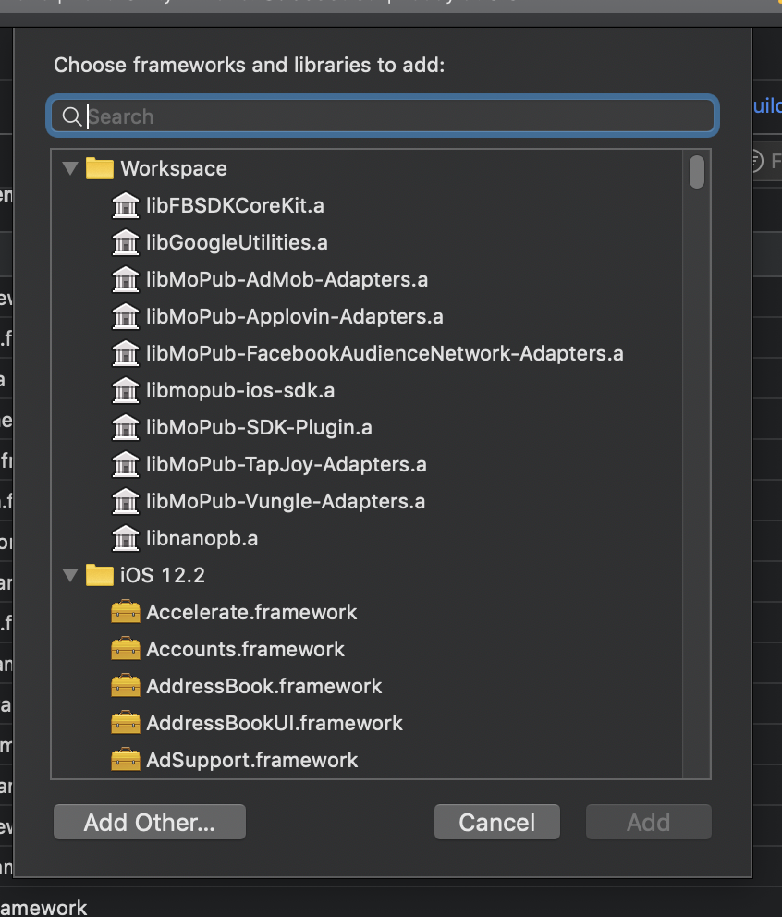This screenshot has width=782, height=917.
Task: Click the Workspace group label
Action: pos(174,168)
